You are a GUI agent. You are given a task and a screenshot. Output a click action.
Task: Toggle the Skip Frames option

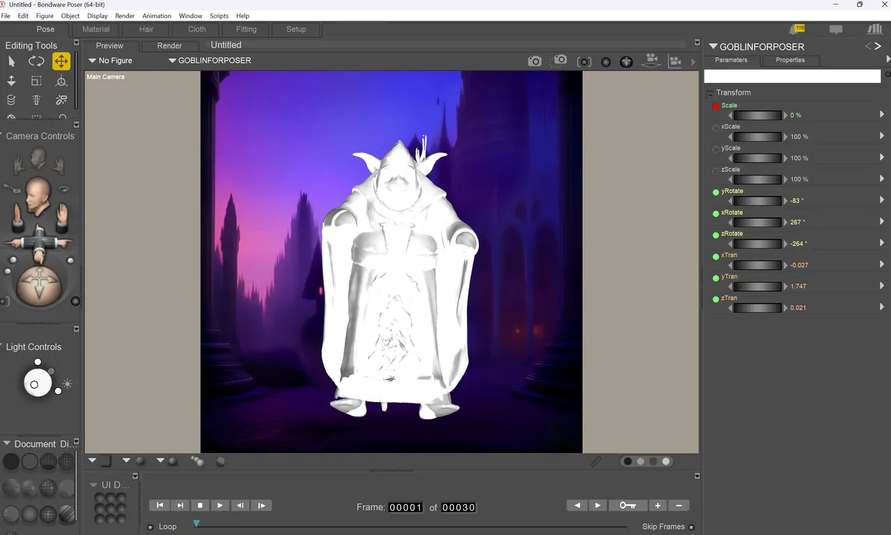click(x=691, y=527)
